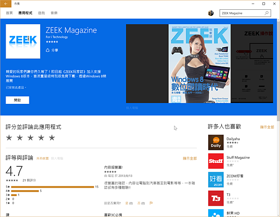Click the 4-star rating bar
The width and height of the screenshot is (280, 217).
tap(25, 191)
